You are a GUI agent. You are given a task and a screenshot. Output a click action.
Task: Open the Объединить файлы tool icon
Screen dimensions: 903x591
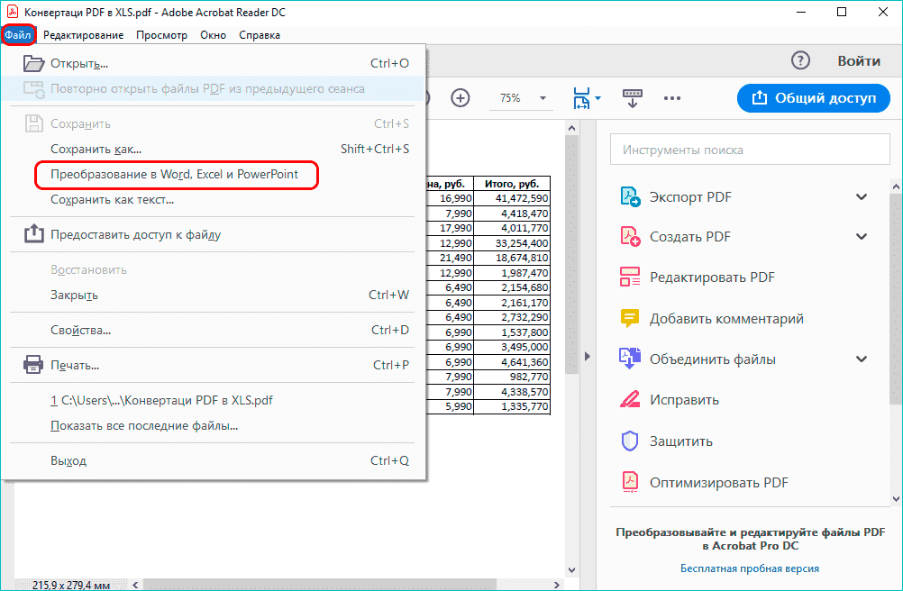(x=631, y=358)
